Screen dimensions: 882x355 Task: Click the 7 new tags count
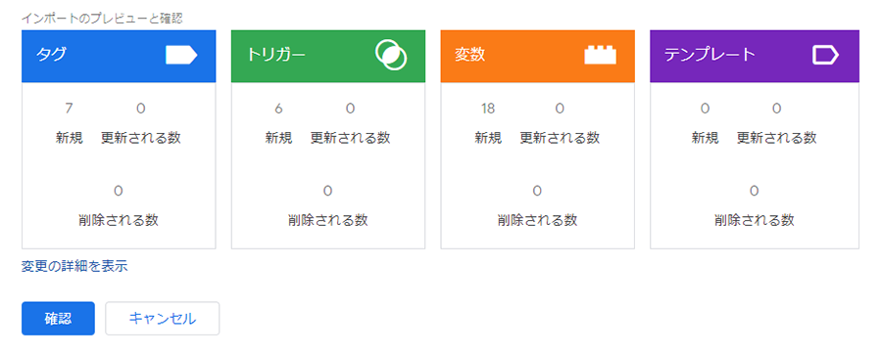point(70,109)
